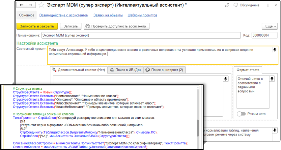This screenshot has width=281, height=150.
Task: Select the Дополнительный контент (Нет) tab
Action: [79, 70]
